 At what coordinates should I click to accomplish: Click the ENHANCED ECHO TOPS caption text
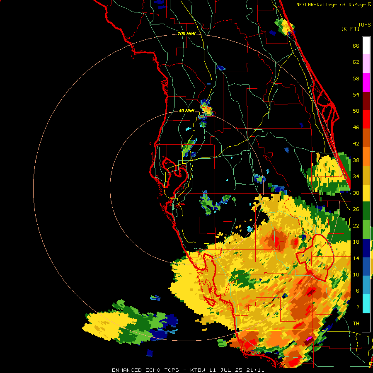145,370
